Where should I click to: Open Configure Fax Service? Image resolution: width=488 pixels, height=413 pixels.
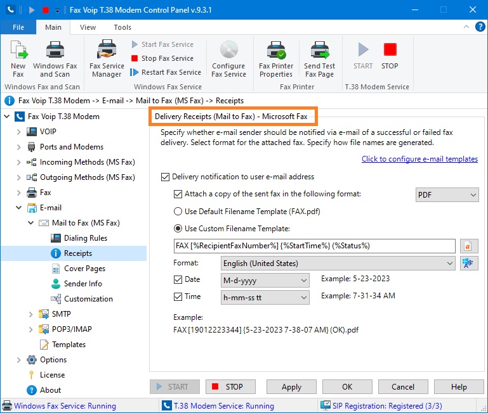pyautogui.click(x=228, y=59)
